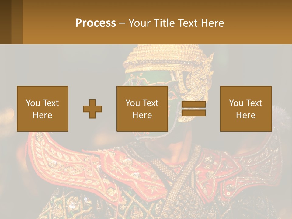Image resolution: width=292 pixels, height=219 pixels.
Task: Click the dark brown stripe in header corner
Action: click(5, 22)
